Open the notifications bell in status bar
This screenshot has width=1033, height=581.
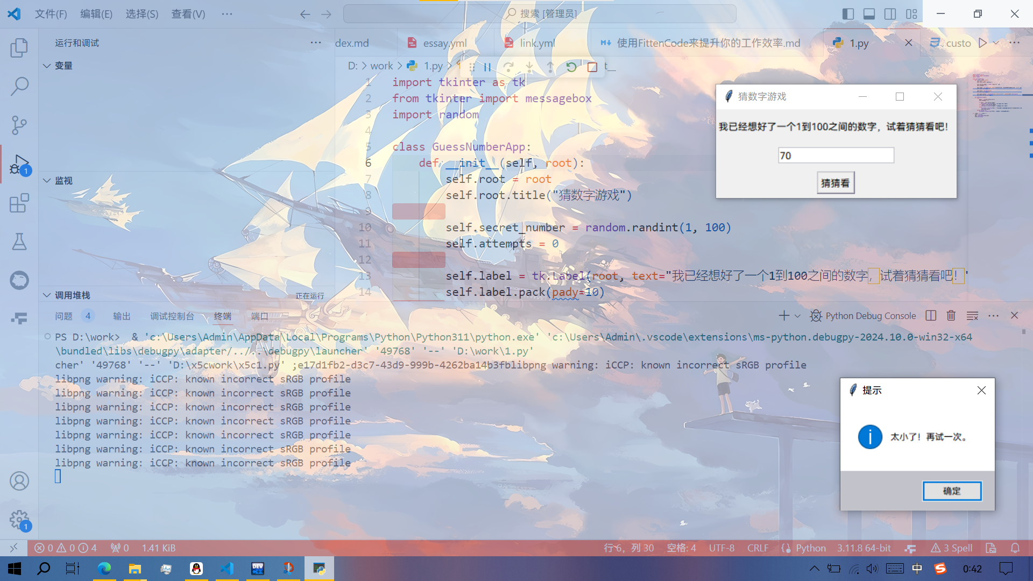pyautogui.click(x=1015, y=548)
